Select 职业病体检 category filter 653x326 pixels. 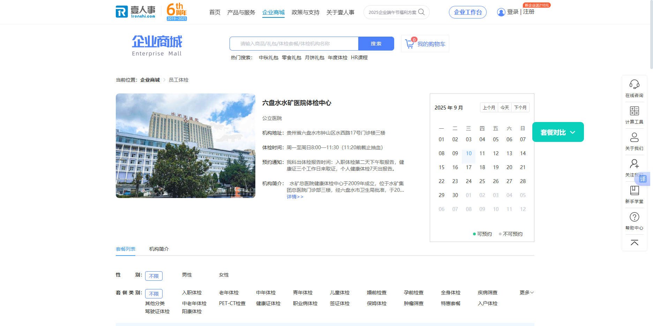click(305, 304)
